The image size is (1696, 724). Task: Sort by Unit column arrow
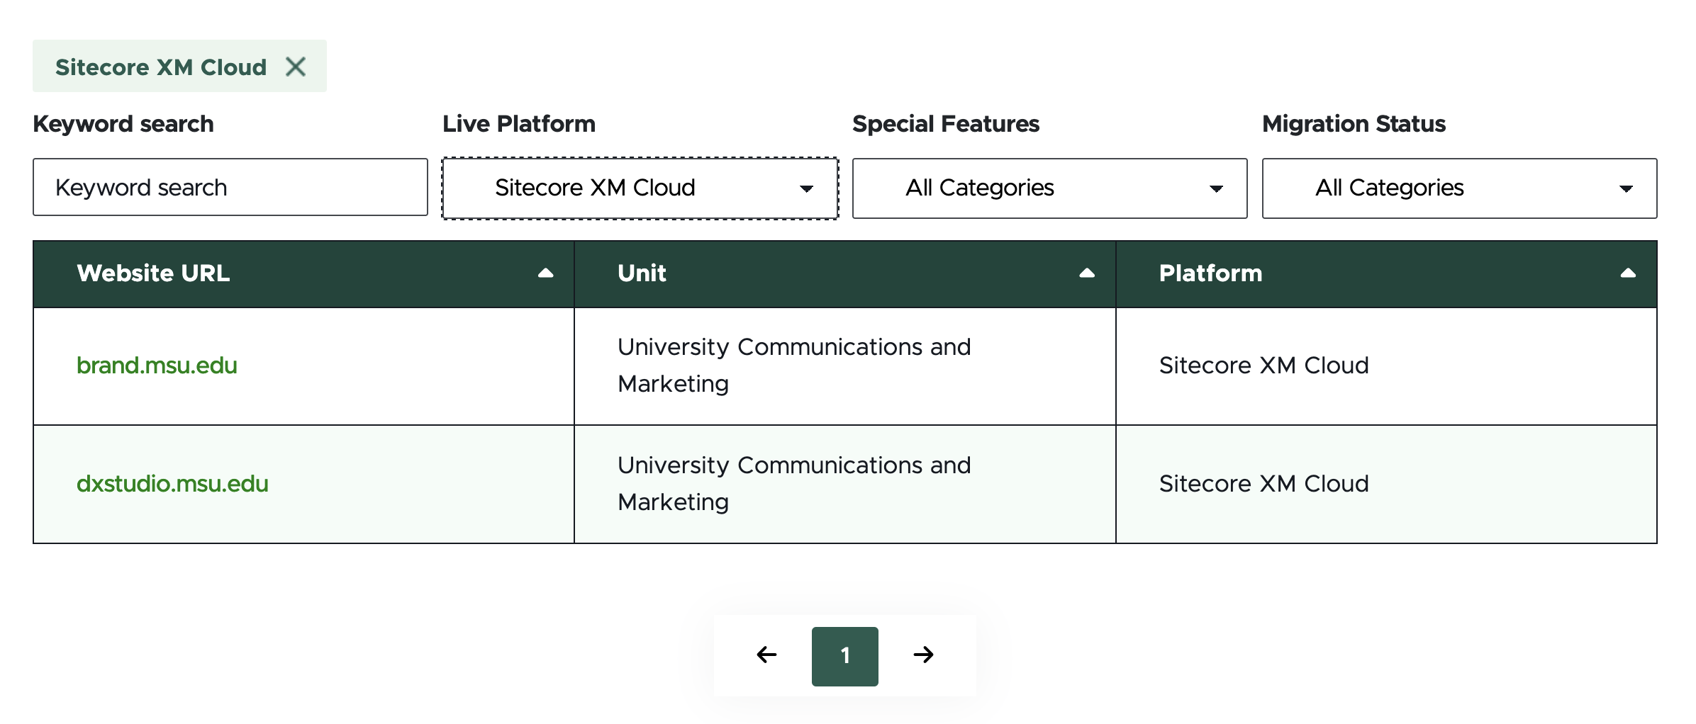[1086, 273]
